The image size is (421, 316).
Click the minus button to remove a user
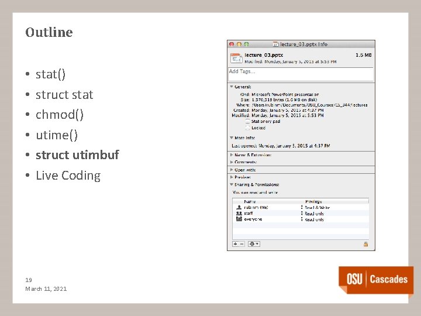tap(241, 244)
